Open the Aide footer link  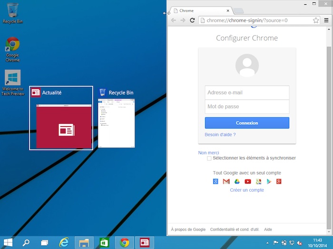(268, 230)
